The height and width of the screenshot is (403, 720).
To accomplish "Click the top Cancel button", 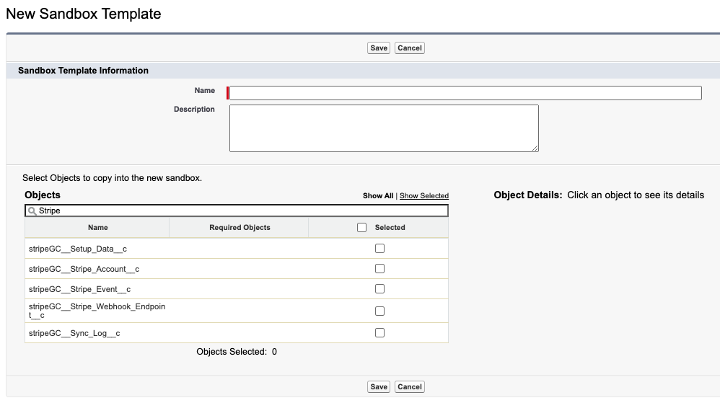I will (410, 48).
